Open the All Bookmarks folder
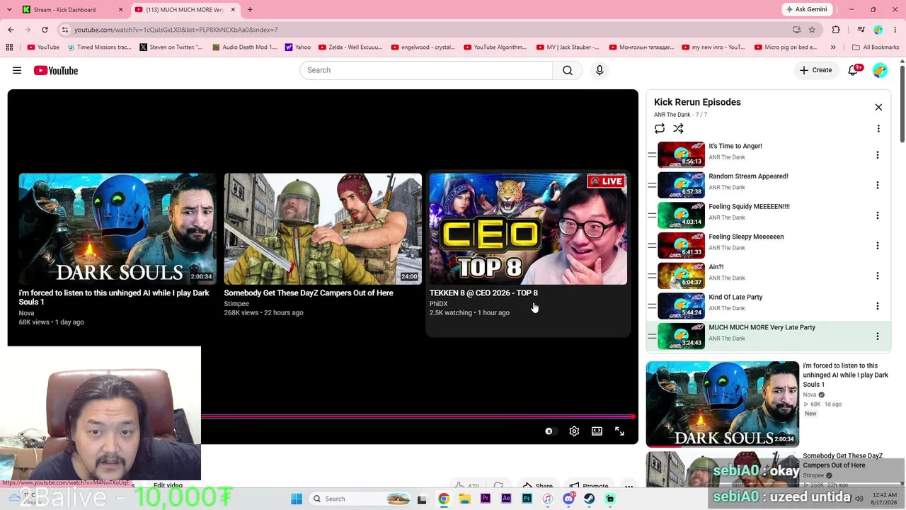Screen dimensions: 906x510 point(876,47)
